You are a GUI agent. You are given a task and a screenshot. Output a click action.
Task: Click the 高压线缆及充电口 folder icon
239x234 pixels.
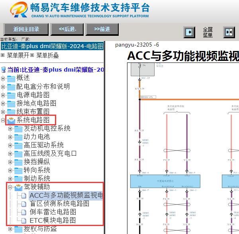18,154
